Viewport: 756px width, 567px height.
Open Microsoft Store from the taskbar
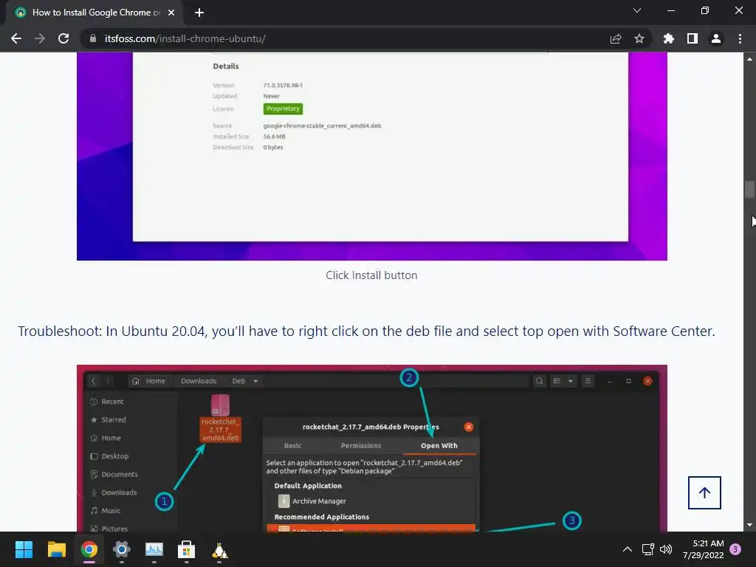[187, 549]
